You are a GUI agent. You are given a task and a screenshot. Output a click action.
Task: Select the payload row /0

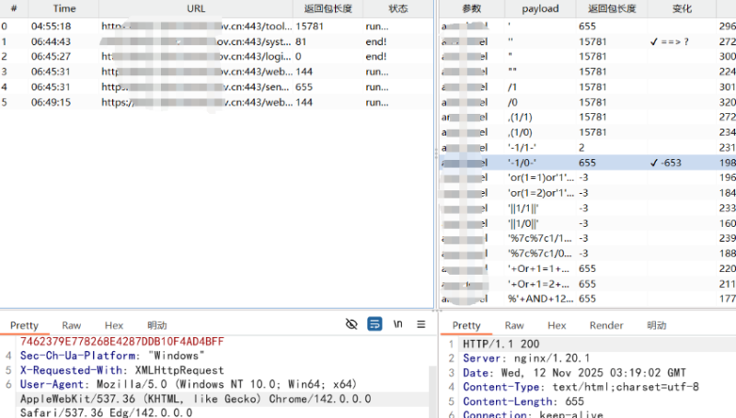pos(587,102)
